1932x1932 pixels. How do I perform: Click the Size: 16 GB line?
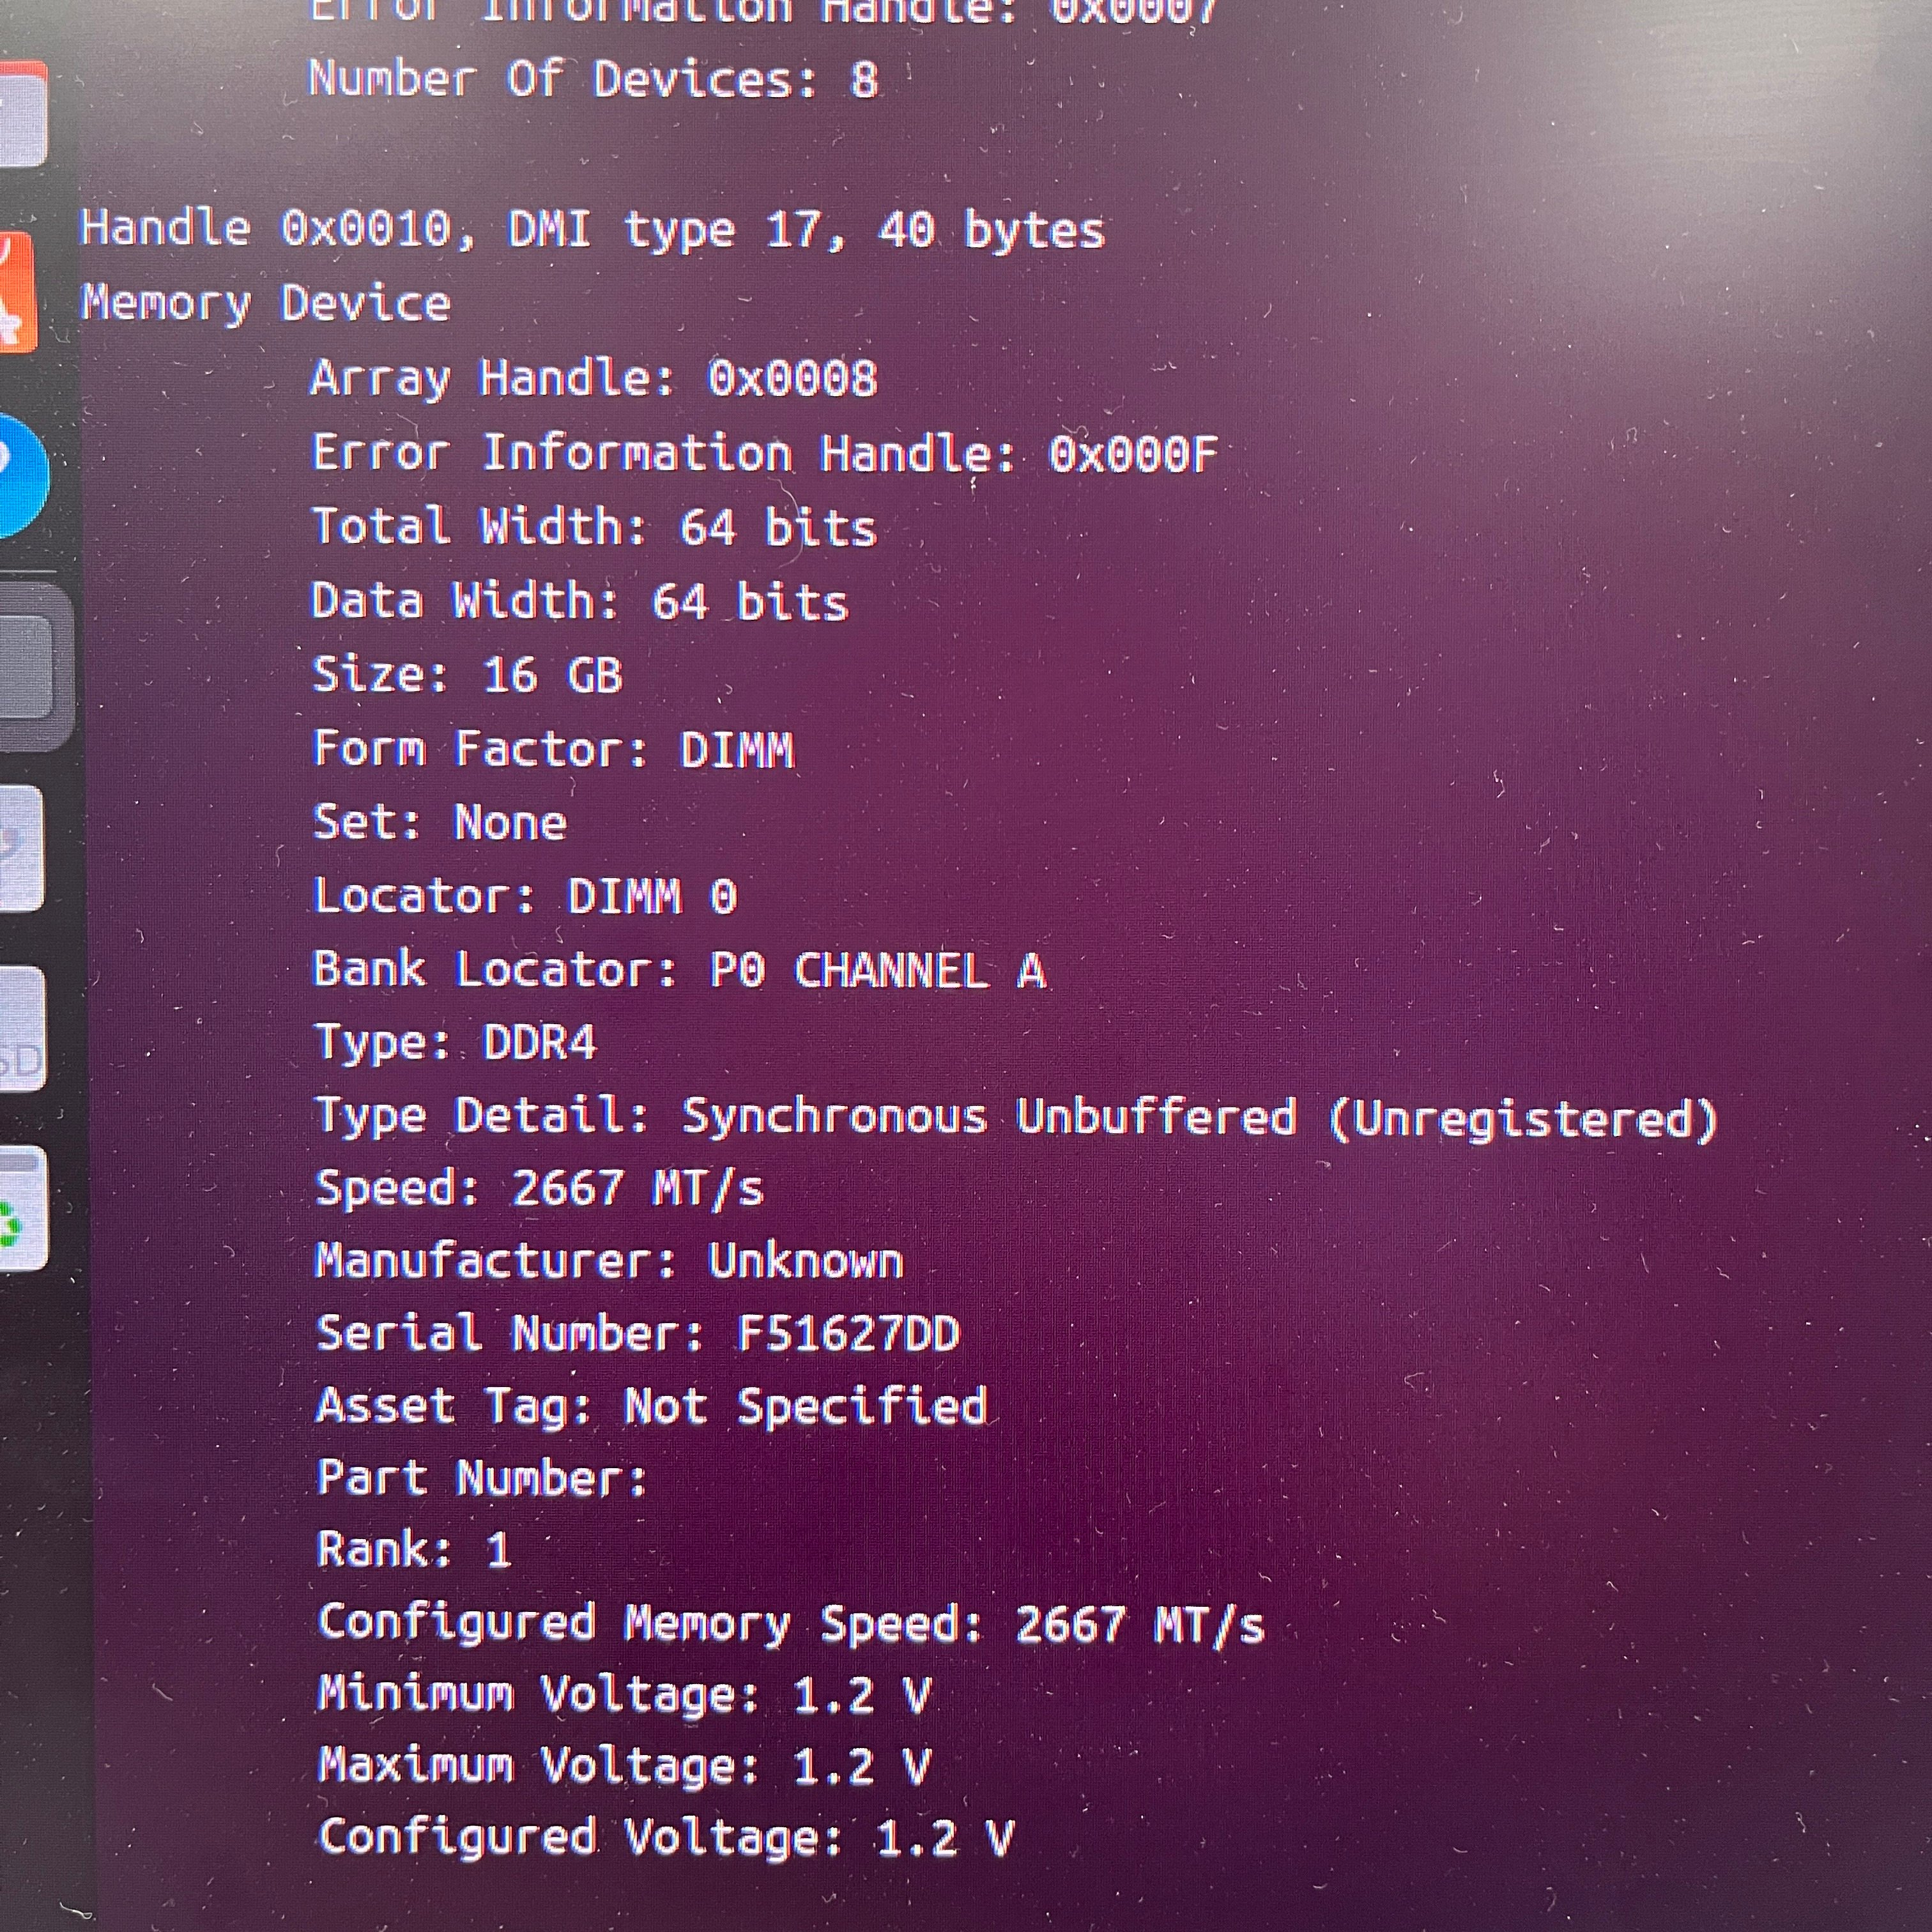[x=467, y=674]
